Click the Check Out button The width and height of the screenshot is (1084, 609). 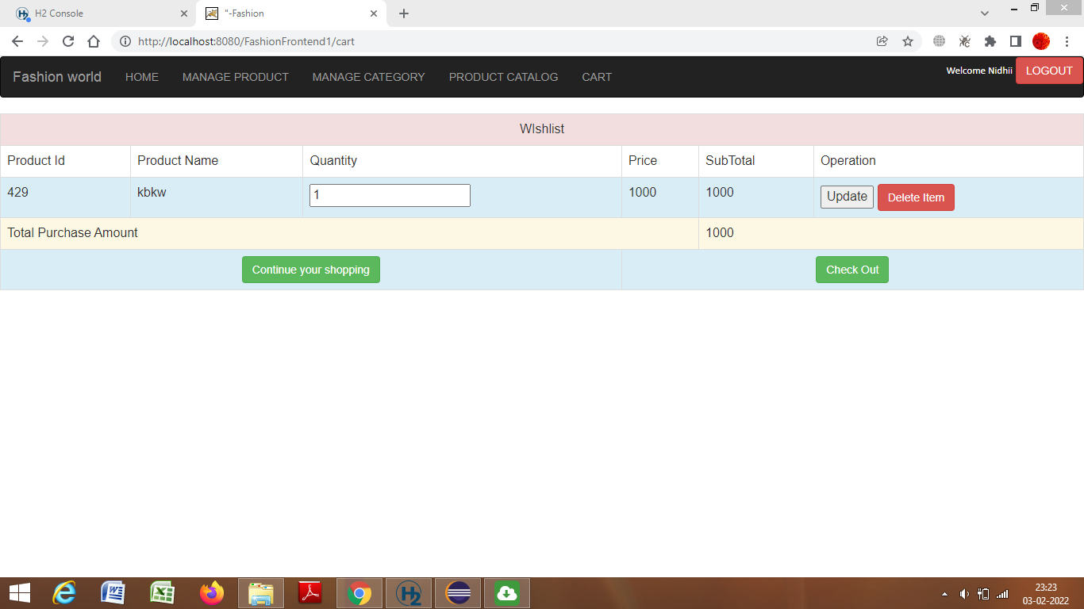point(851,270)
